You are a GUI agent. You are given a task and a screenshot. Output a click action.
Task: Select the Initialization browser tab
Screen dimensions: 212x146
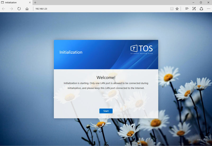(x=16, y=2)
